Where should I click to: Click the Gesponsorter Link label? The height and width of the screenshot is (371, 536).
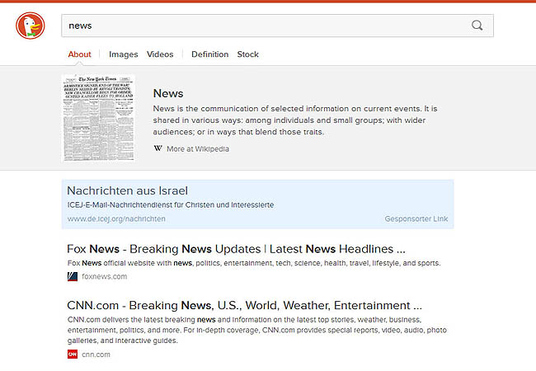(416, 218)
